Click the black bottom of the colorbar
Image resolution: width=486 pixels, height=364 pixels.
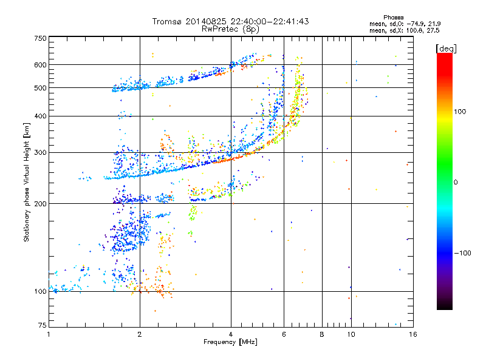click(x=445, y=306)
